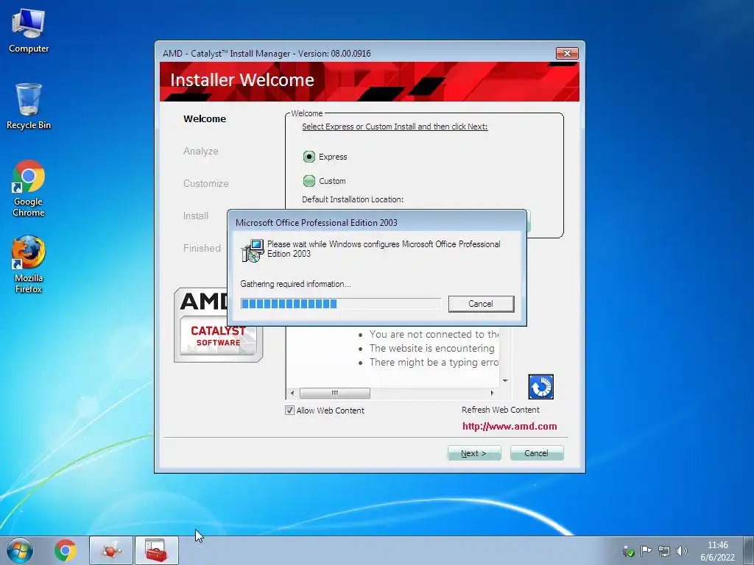
Task: Click the AMD Catalyst Software logo
Action: click(218, 325)
